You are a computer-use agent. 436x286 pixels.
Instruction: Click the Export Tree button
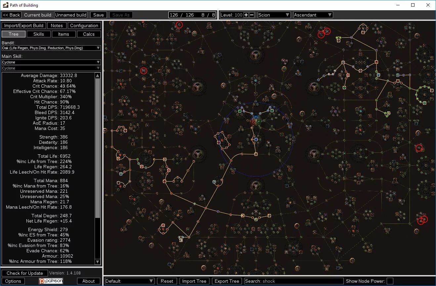[227, 281]
